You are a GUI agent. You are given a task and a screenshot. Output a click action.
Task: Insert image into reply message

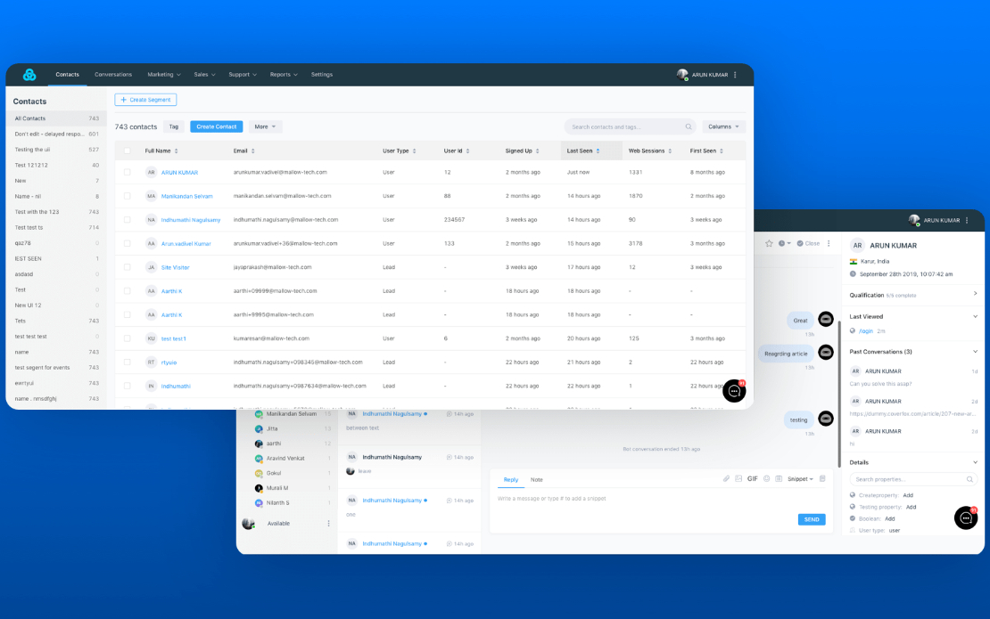click(x=738, y=479)
